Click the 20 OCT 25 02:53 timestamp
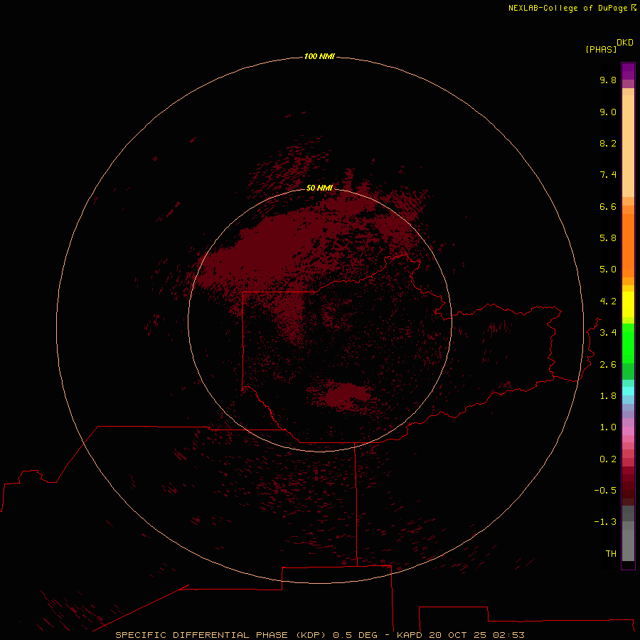The height and width of the screenshot is (640, 640). pyautogui.click(x=476, y=635)
